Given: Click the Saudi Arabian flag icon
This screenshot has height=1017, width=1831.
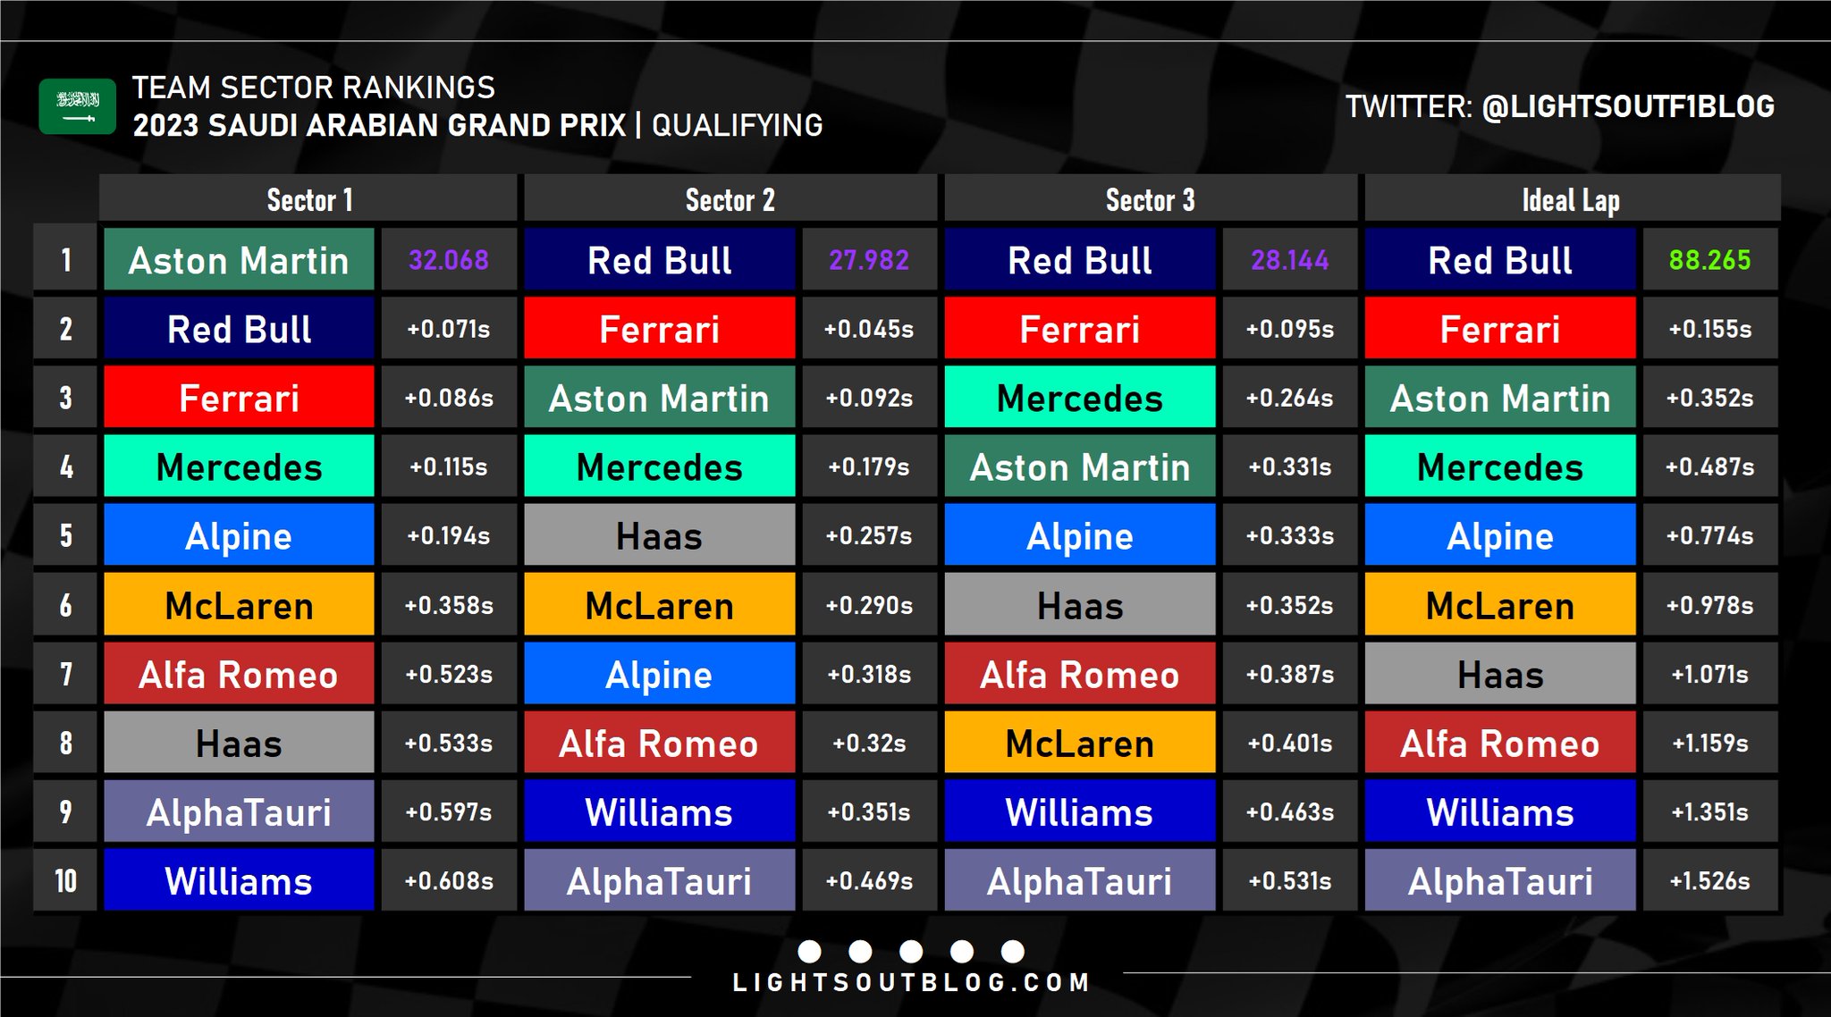Looking at the screenshot, I should click(x=77, y=106).
